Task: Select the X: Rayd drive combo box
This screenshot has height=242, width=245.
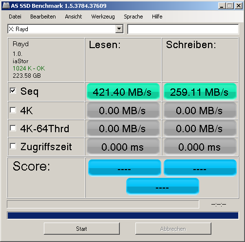Action: [x=65, y=29]
